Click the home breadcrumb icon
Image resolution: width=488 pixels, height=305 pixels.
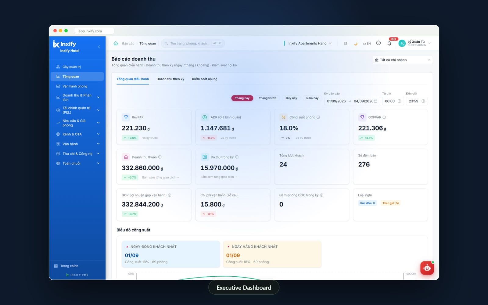pos(116,43)
